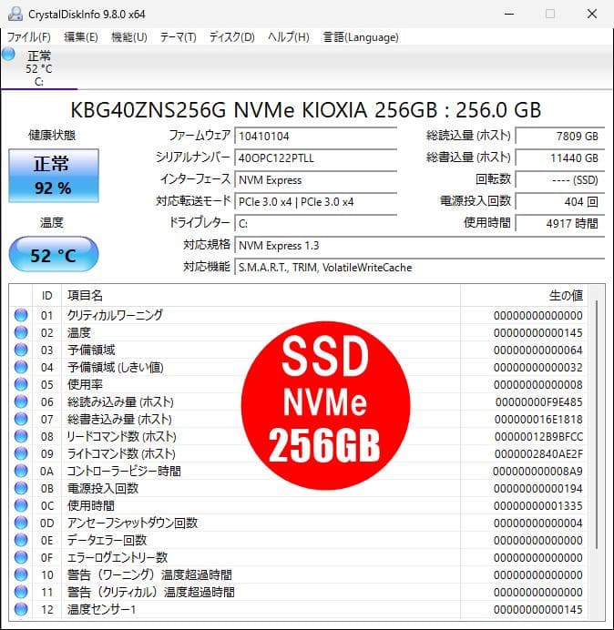
Task: Select the C: drive tab with blue status orb
Action: click(38, 67)
